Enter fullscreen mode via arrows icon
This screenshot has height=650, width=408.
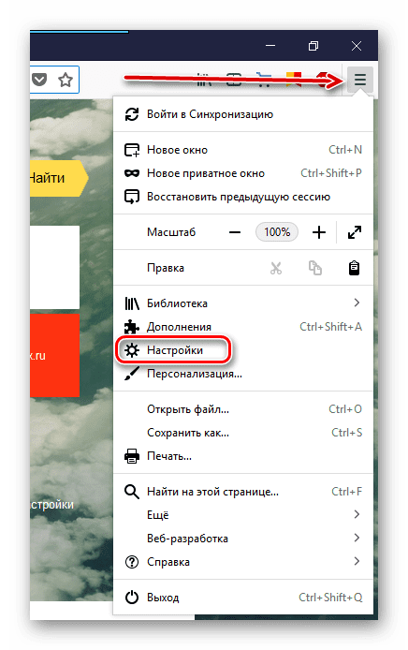[x=354, y=232]
